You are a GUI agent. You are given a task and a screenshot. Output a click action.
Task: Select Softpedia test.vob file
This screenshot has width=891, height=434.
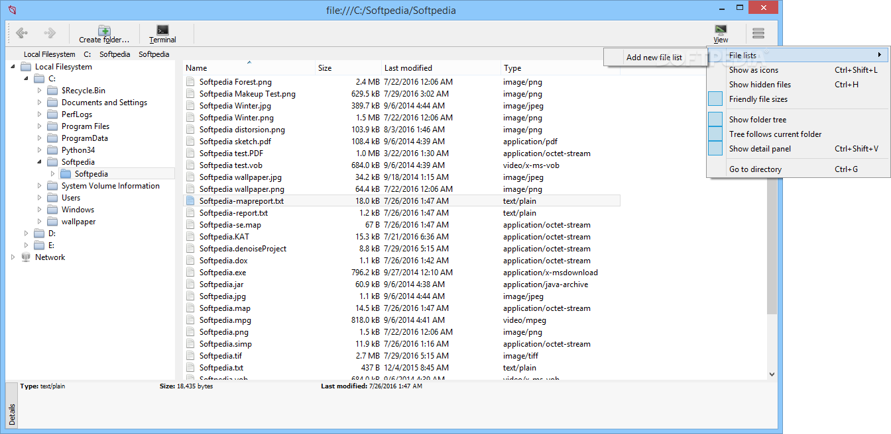point(401,165)
